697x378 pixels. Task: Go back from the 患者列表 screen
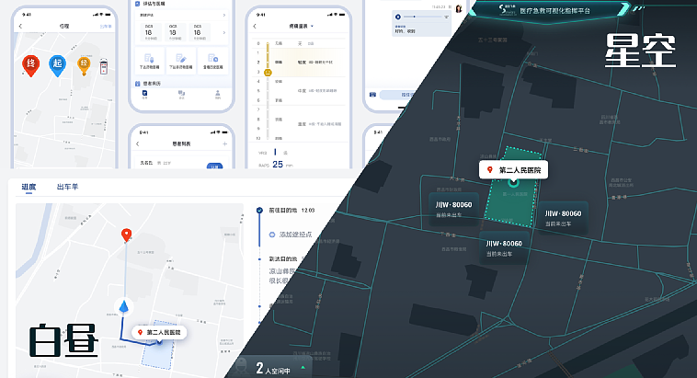137,143
